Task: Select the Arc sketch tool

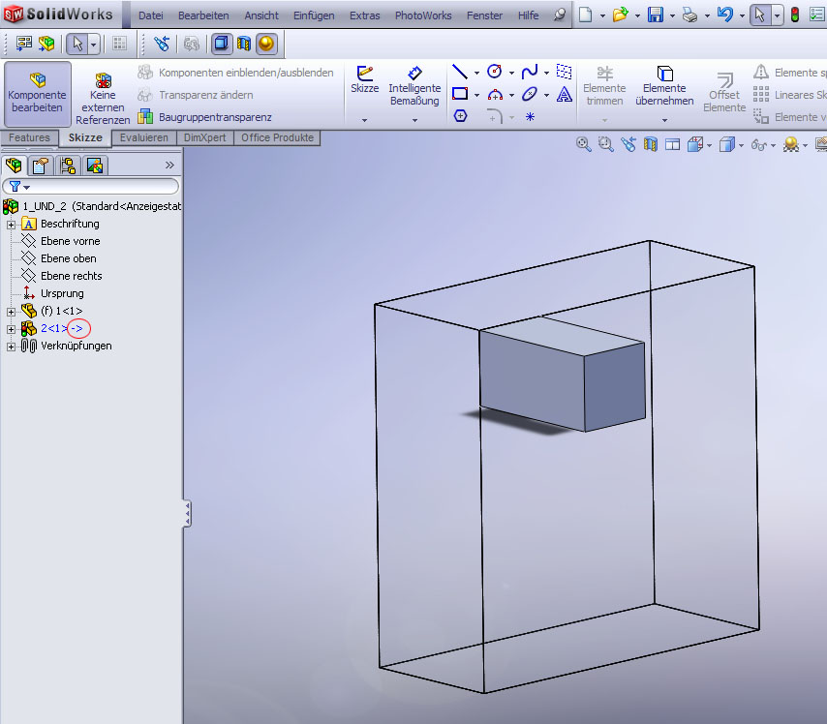Action: point(495,95)
